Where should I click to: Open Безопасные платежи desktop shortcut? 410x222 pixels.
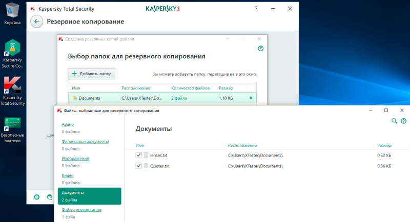pos(12,130)
